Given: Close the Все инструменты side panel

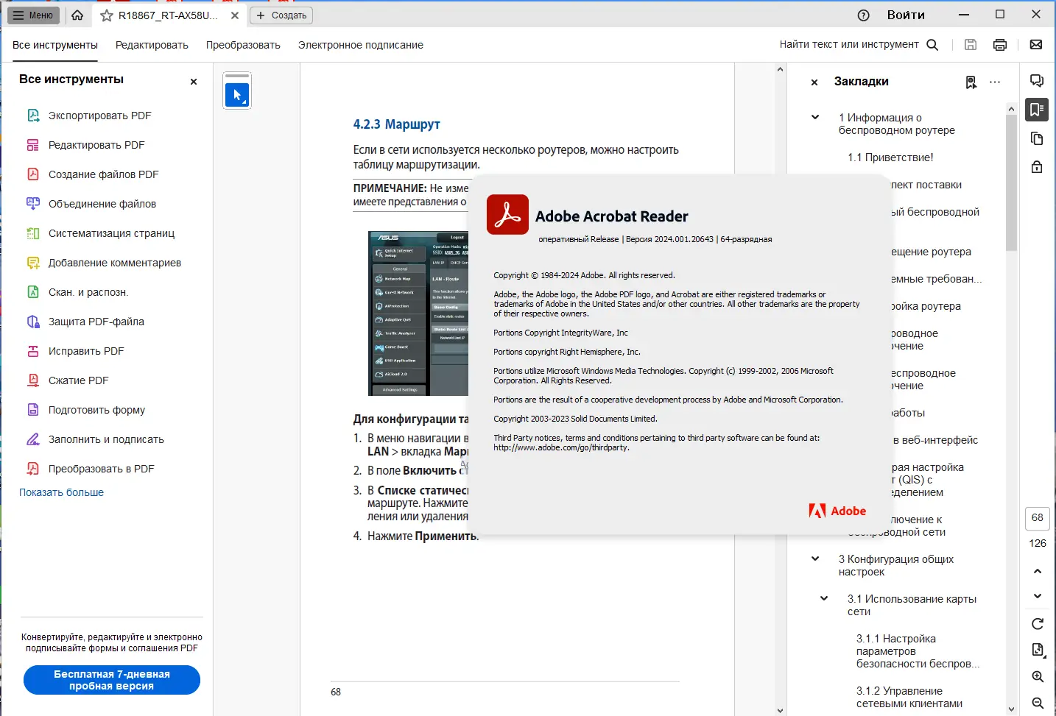Looking at the screenshot, I should (194, 82).
